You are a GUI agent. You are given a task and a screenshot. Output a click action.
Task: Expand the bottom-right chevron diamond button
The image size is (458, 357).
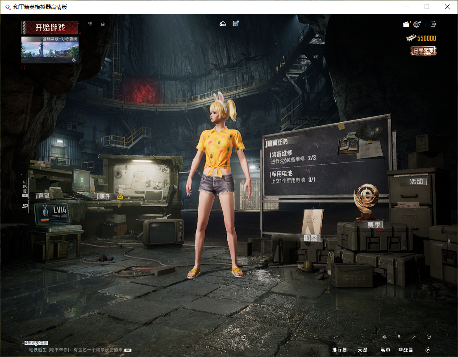tap(429, 350)
